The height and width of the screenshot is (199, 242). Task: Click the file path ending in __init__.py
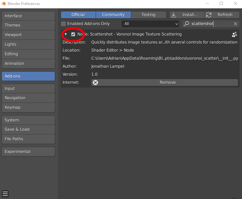coord(165,58)
